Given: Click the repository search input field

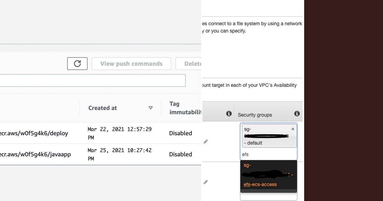Looking at the screenshot, I should coord(93,80).
